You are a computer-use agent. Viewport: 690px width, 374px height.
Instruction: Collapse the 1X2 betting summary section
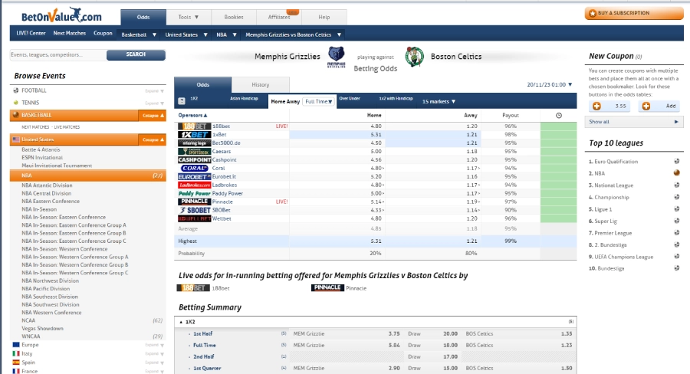(x=181, y=322)
